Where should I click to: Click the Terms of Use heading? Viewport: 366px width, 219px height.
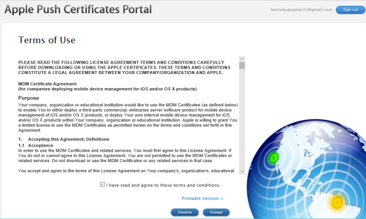[47, 40]
